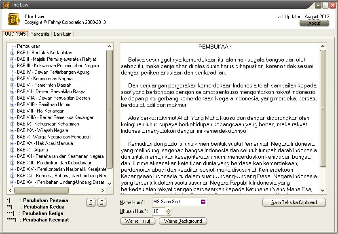Viewport: 338px width, 234px height.
Task: Expand BAB VIIB - Pemilihan Umum node
Action: pos(12,104)
